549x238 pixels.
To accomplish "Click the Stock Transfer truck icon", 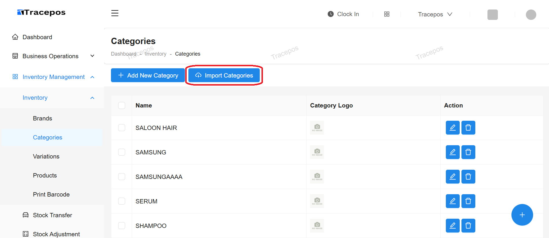I will click(26, 215).
